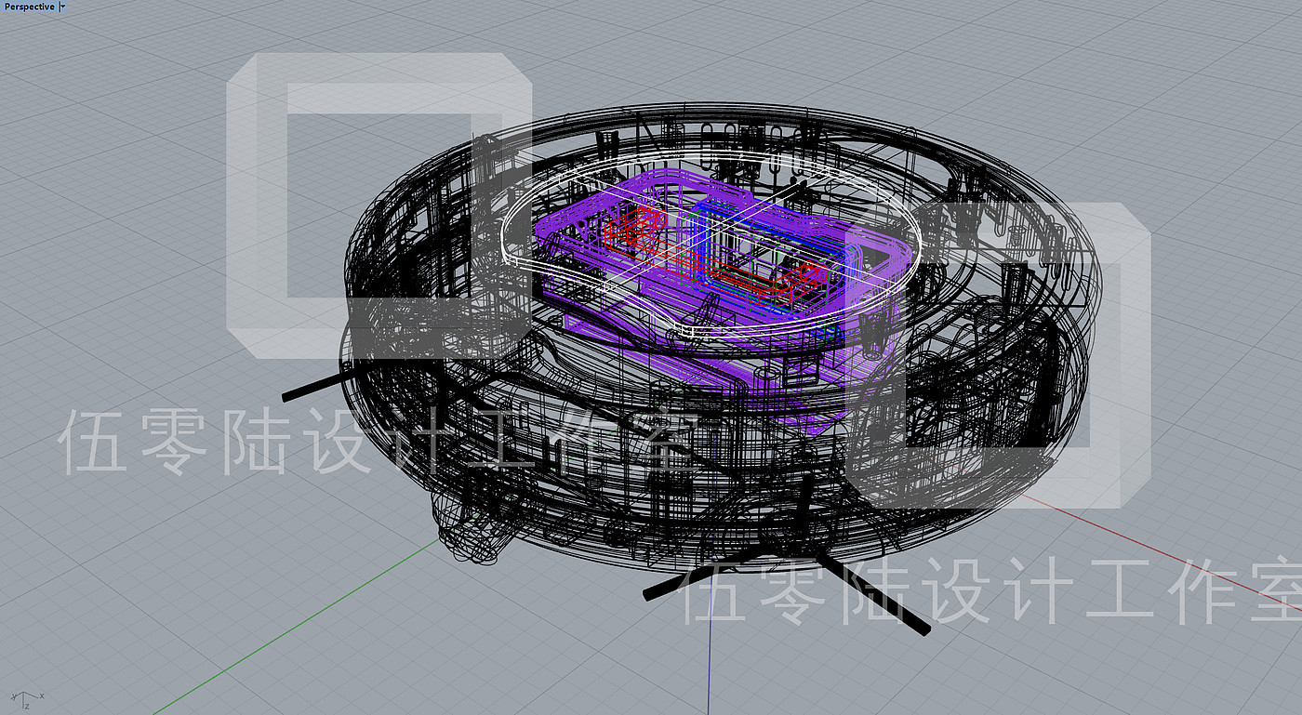
Task: Click the Perspective viewport title label
Action: click(x=29, y=7)
